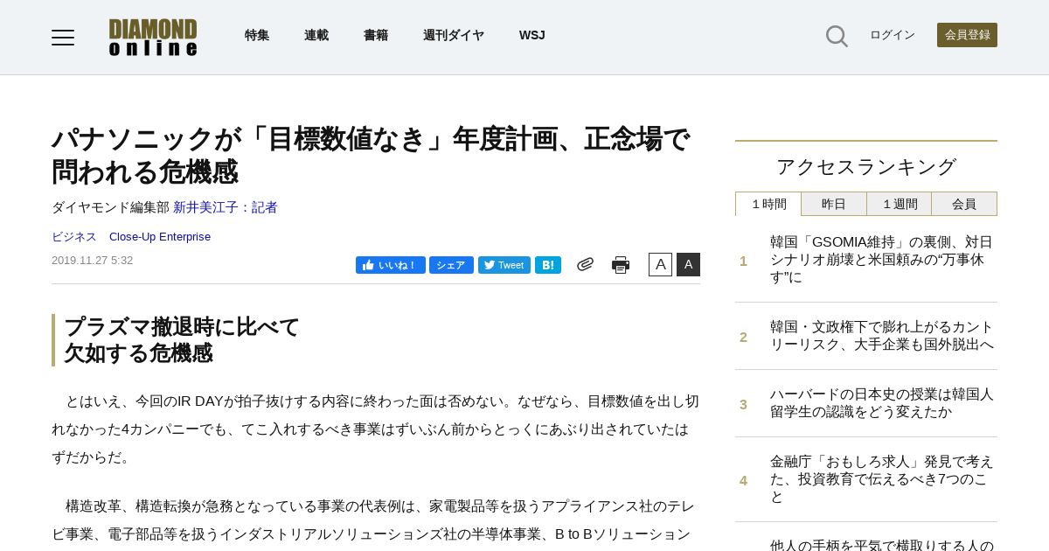
Task: Open ranking article ハーバードの日本史の授業
Action: [882, 403]
